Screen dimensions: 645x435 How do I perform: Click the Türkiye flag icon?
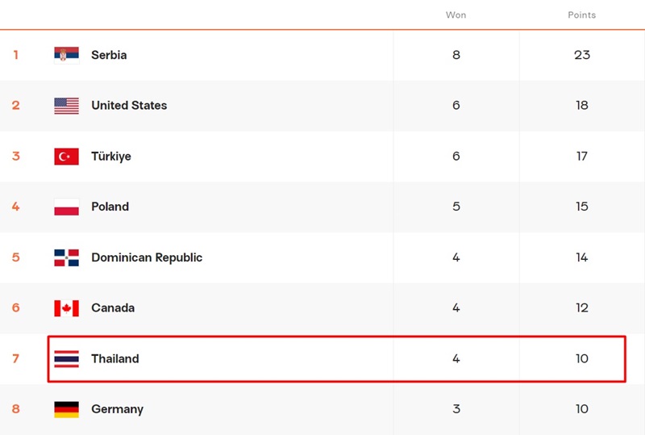click(66, 157)
